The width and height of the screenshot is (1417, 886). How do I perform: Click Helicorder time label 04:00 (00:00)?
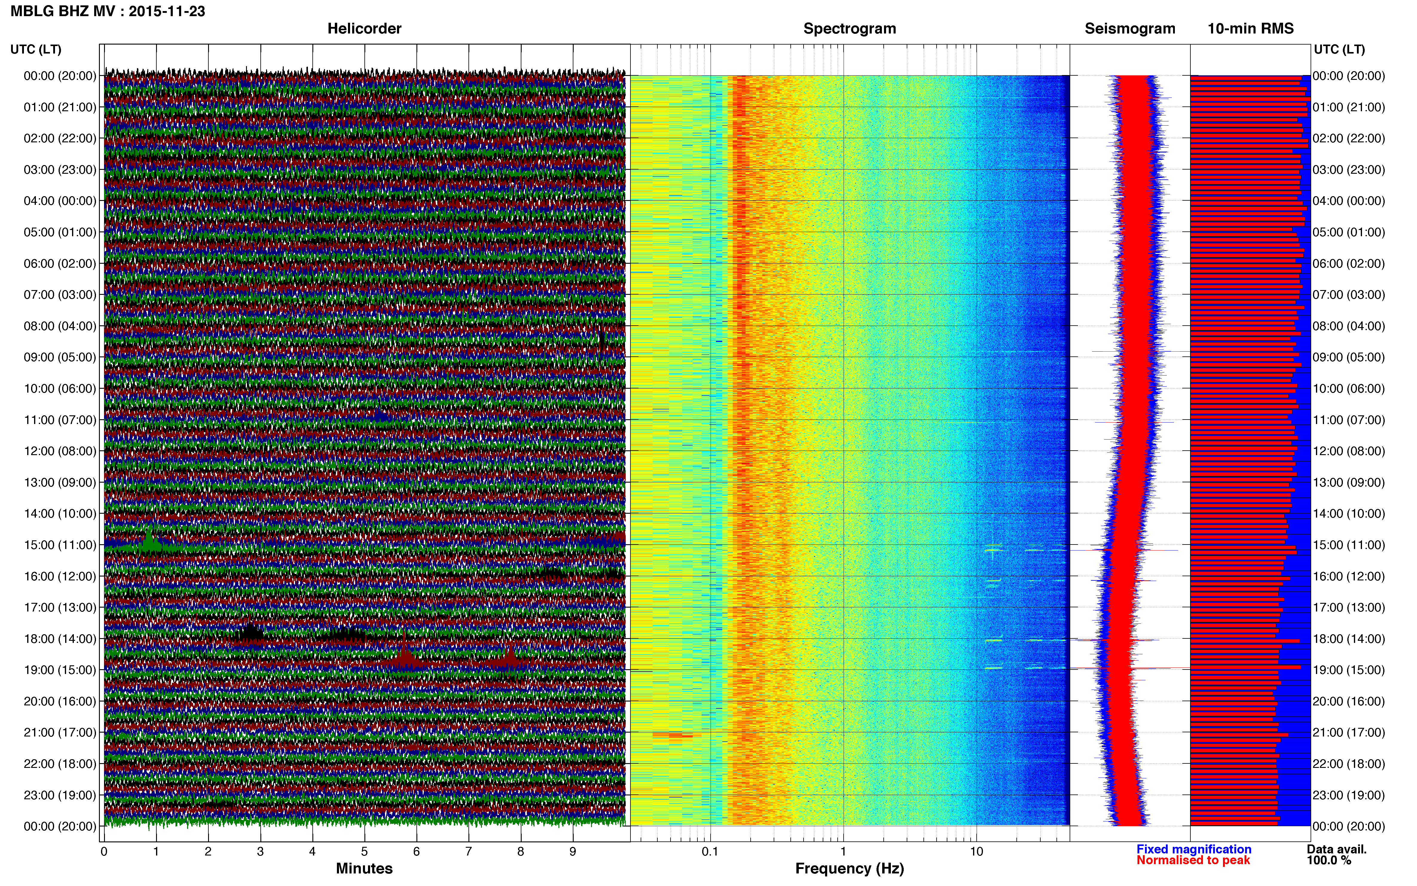point(60,201)
